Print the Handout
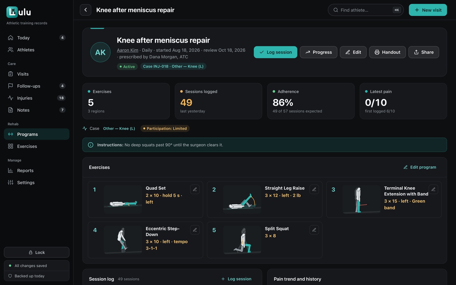 [387, 52]
